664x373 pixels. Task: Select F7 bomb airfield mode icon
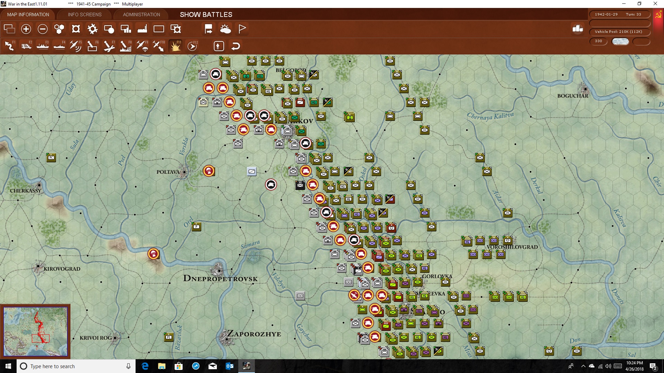pyautogui.click(x=109, y=46)
